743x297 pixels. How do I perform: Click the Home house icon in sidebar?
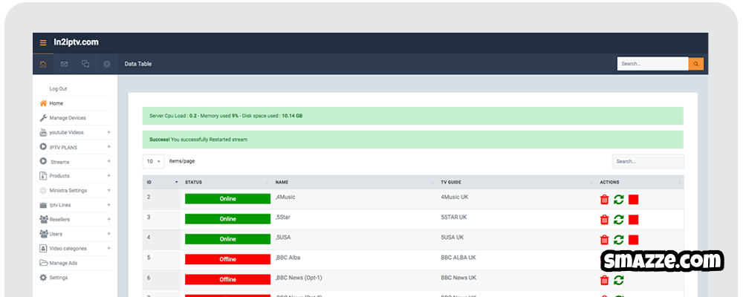point(43,103)
